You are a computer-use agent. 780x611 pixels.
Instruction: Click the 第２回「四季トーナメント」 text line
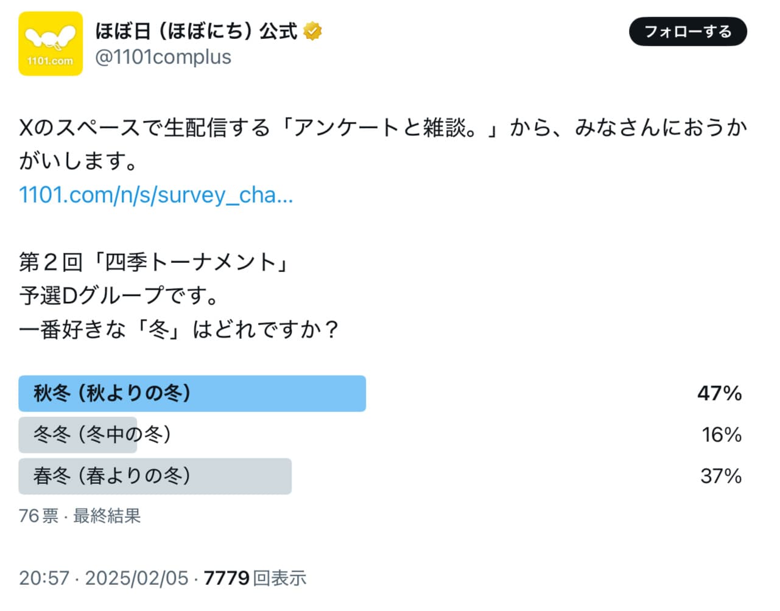click(155, 262)
